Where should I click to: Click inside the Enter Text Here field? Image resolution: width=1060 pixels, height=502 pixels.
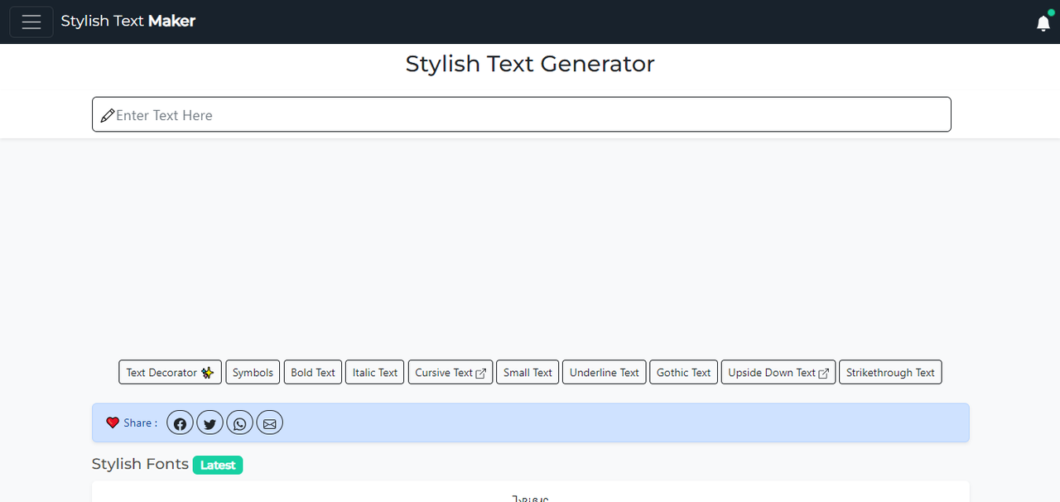[x=522, y=114]
